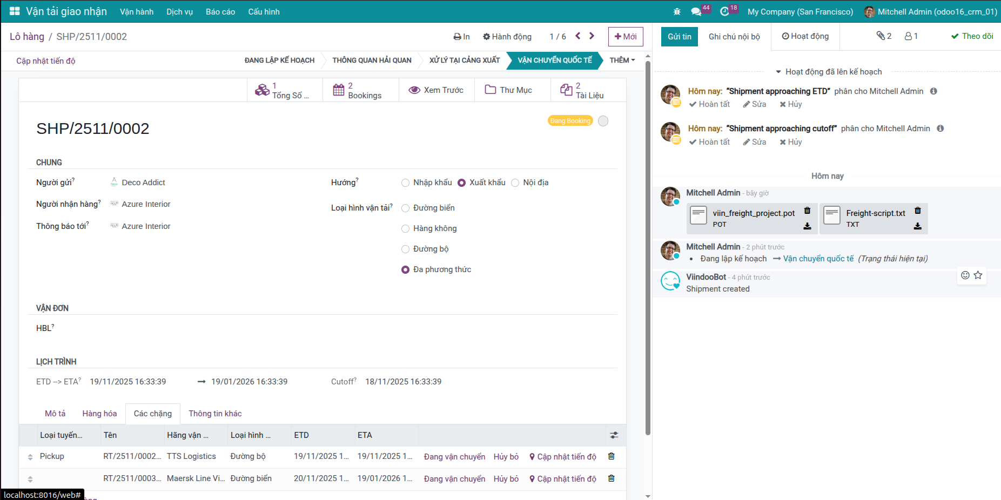
Task: Switch to the Hàng hóa tab
Action: tap(99, 414)
